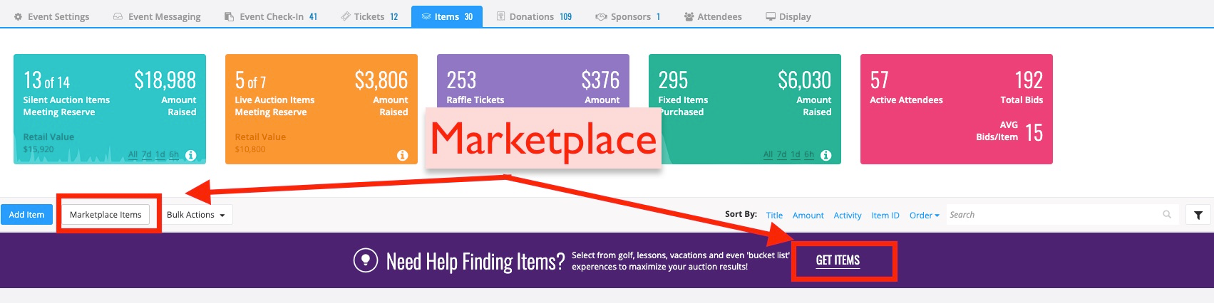Screen dimensions: 1214x303
Task: Click the magnifier icon in search box
Action: tap(1167, 214)
